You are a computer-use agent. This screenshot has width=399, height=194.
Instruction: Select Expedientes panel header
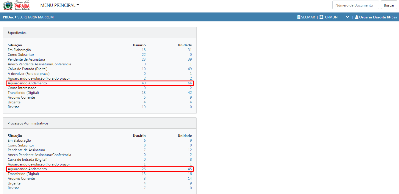pyautogui.click(x=100, y=33)
